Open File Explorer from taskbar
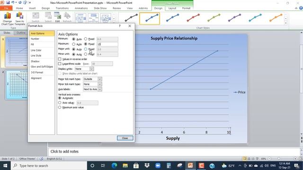The width and height of the screenshot is (303, 170). (x=125, y=166)
